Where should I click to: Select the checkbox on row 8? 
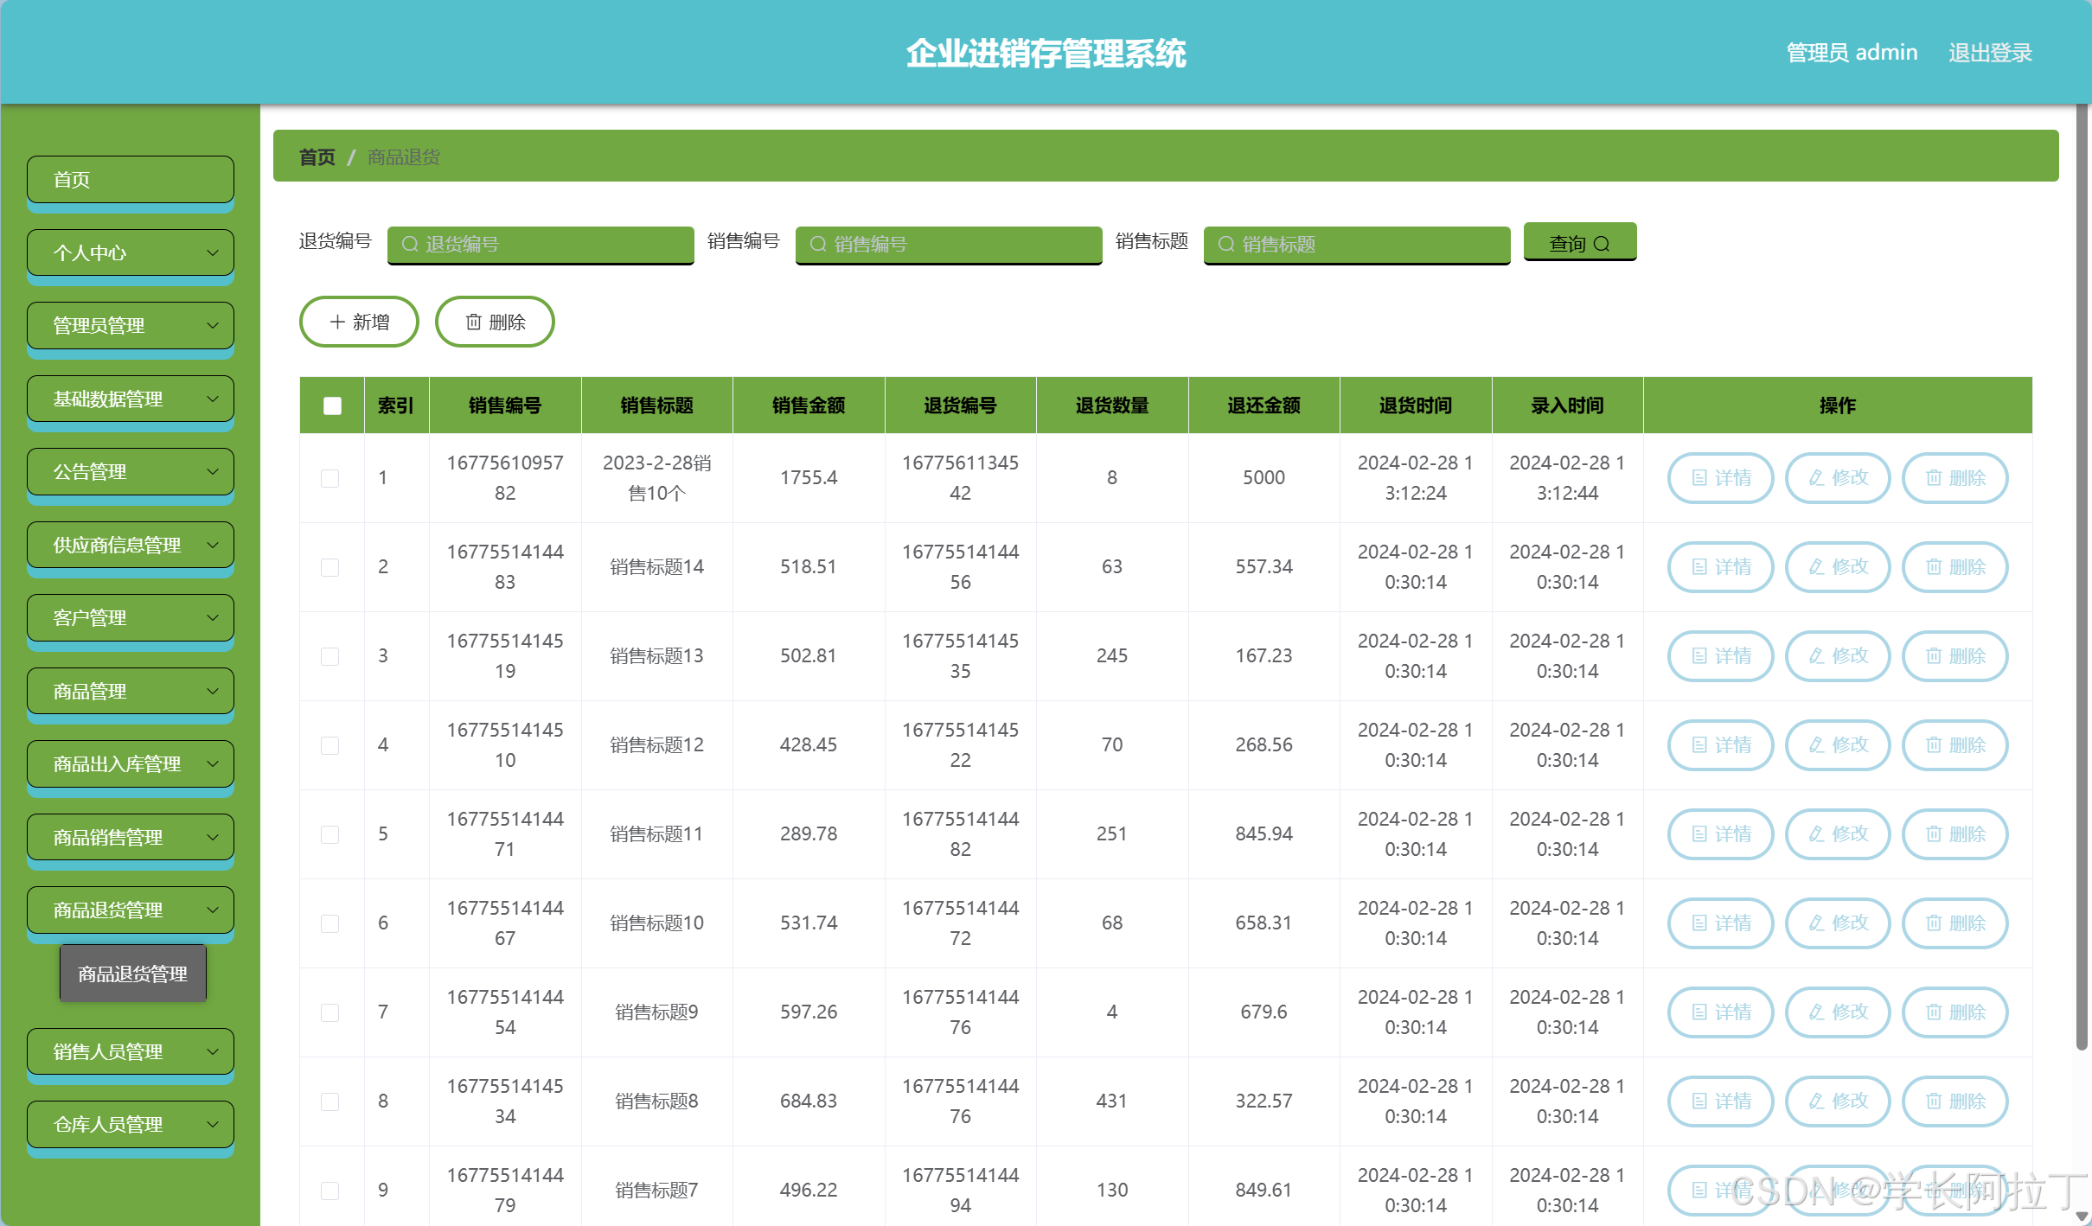[330, 1101]
